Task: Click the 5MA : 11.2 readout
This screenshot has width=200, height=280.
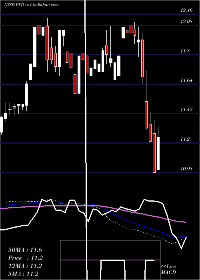Action: click(x=23, y=274)
